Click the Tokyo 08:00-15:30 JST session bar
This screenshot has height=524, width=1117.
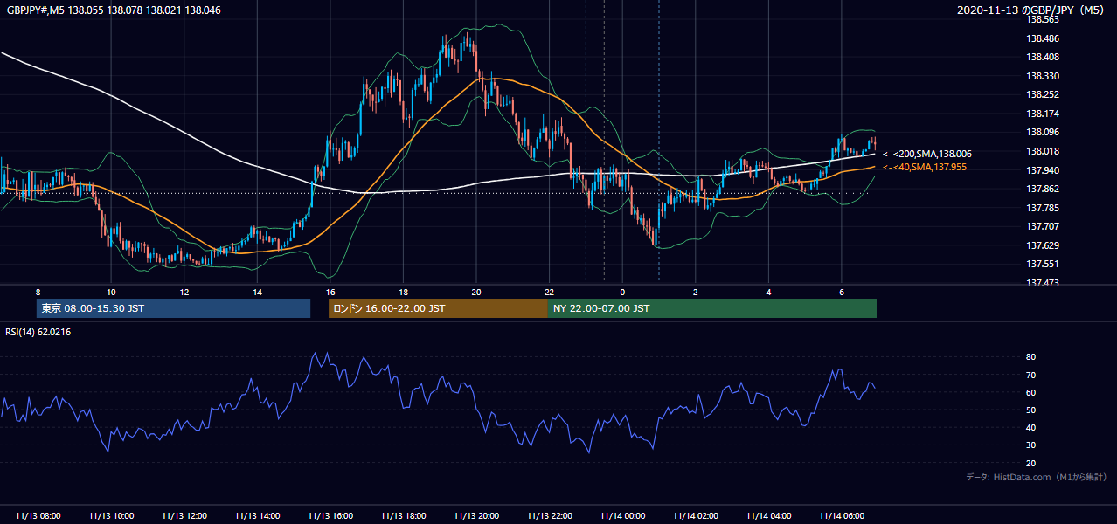click(x=173, y=308)
